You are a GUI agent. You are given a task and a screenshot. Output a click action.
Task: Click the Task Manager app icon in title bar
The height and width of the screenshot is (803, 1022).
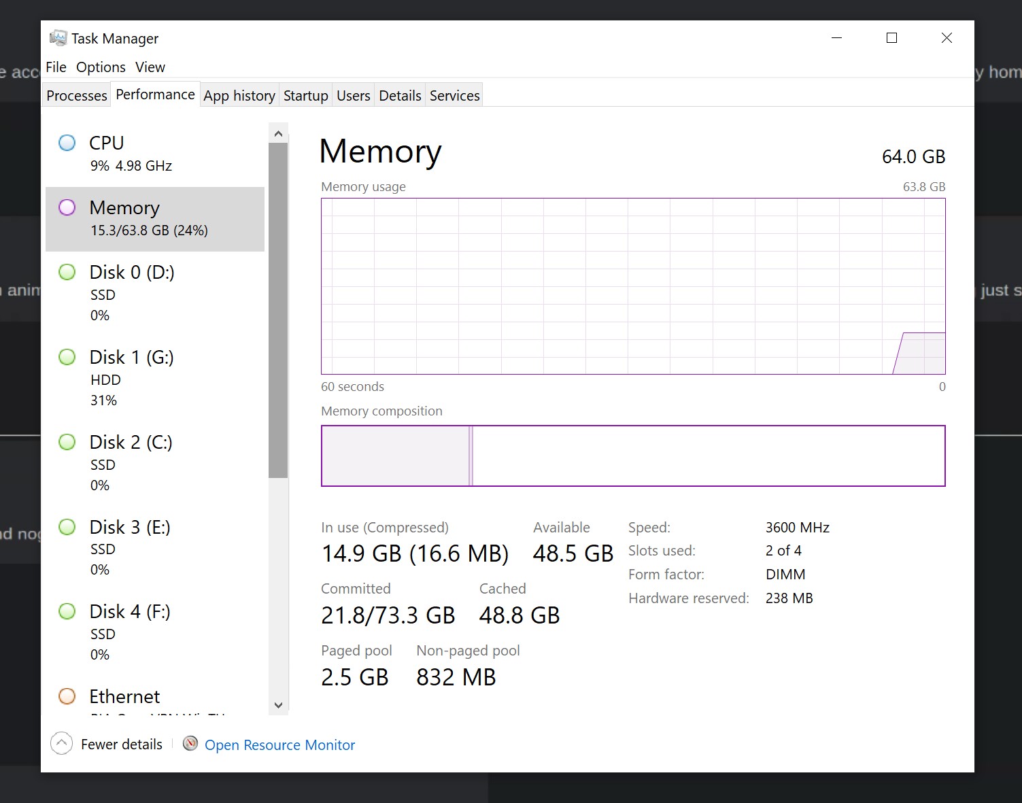[x=58, y=38]
